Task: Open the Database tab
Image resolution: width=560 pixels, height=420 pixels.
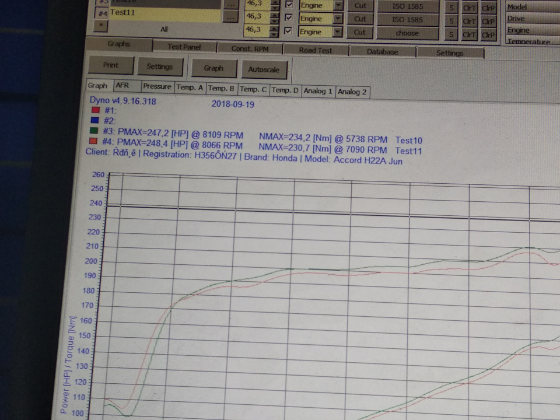Action: [382, 52]
